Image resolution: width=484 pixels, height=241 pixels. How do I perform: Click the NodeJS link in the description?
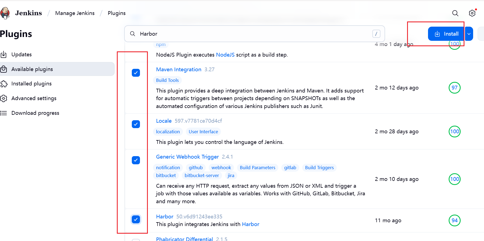pos(225,55)
